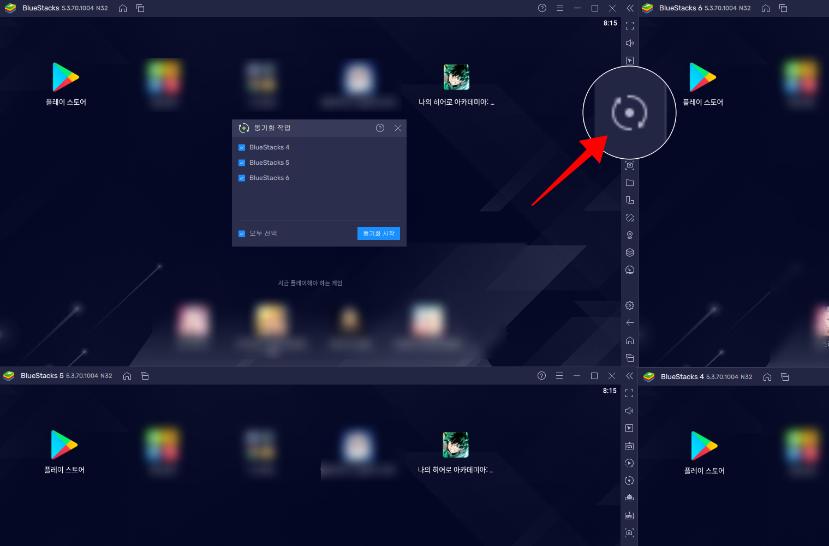This screenshot has height=546, width=829.
Task: Open help icon in top-left window title bar
Action: (542, 8)
